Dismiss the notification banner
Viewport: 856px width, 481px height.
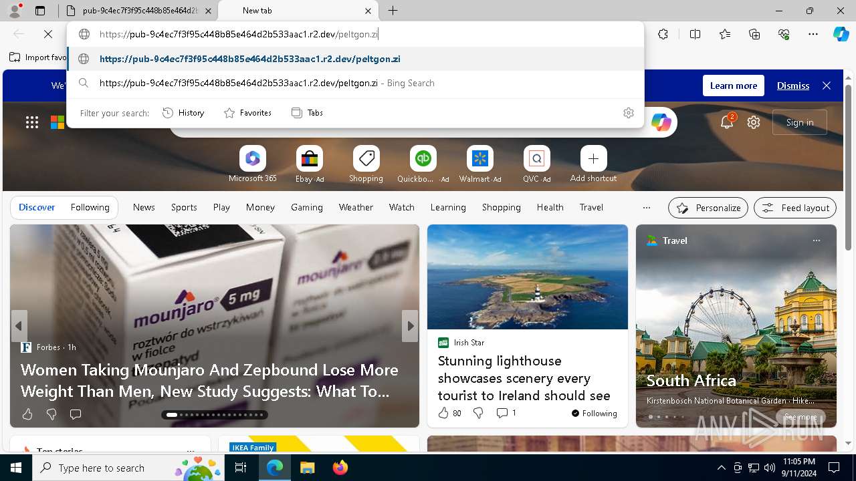click(793, 86)
